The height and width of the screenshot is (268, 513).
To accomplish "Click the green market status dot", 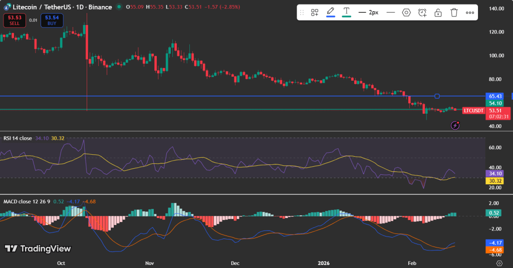I will pyautogui.click(x=119, y=7).
